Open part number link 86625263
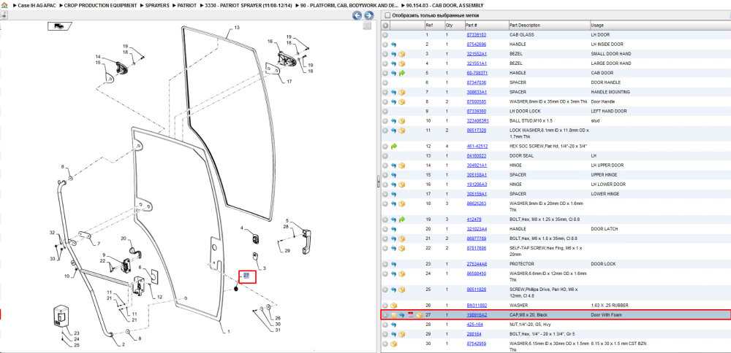The image size is (731, 353). coord(477,203)
